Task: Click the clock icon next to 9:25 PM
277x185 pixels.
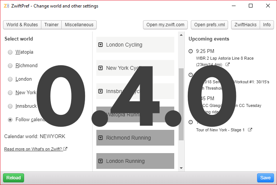Action: coord(190,51)
